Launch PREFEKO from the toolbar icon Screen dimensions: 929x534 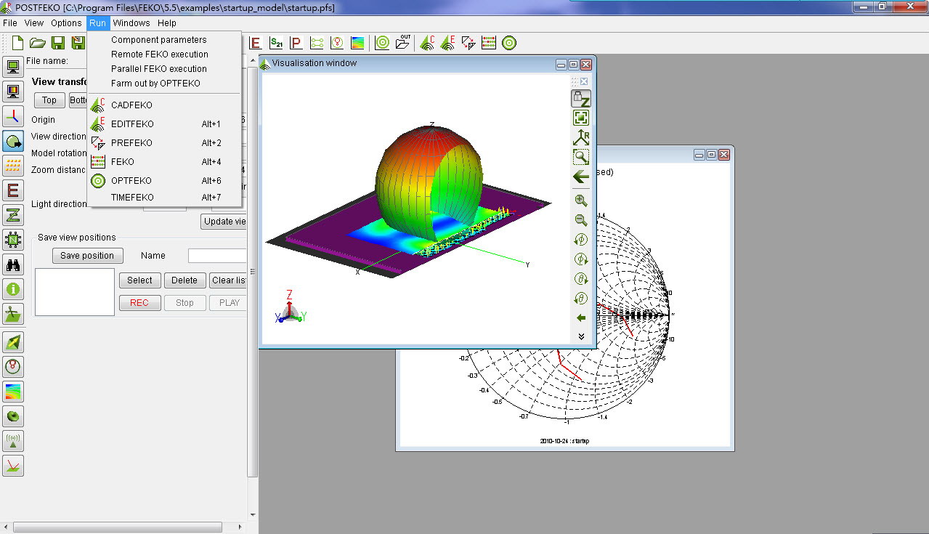pyautogui.click(x=468, y=43)
